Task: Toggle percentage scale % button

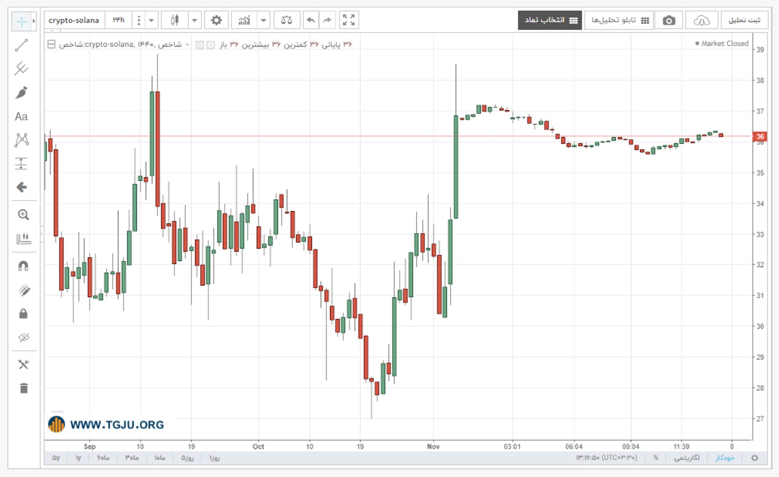Action: click(656, 458)
